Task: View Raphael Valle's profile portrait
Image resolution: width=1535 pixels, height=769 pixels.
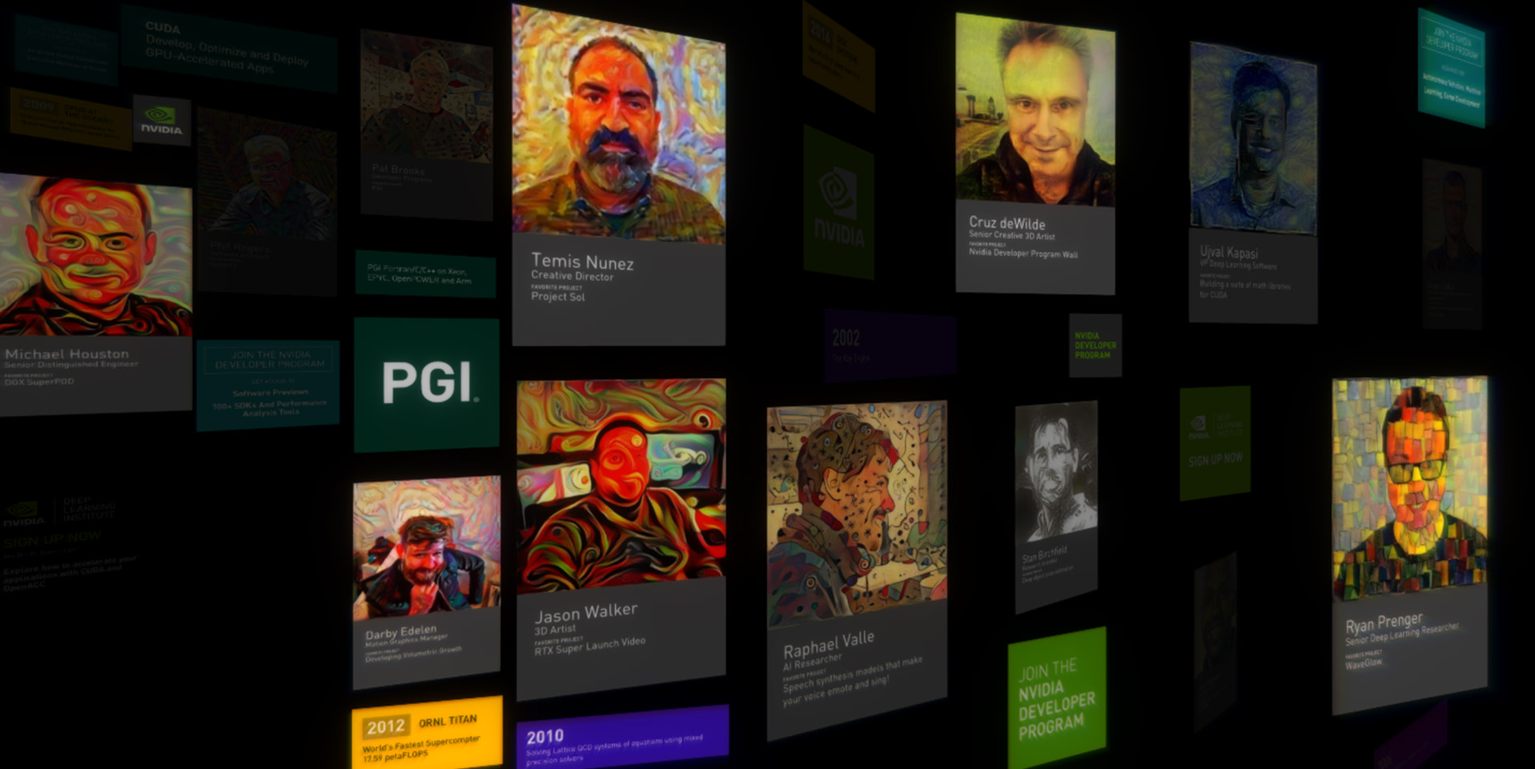Action: tap(857, 515)
